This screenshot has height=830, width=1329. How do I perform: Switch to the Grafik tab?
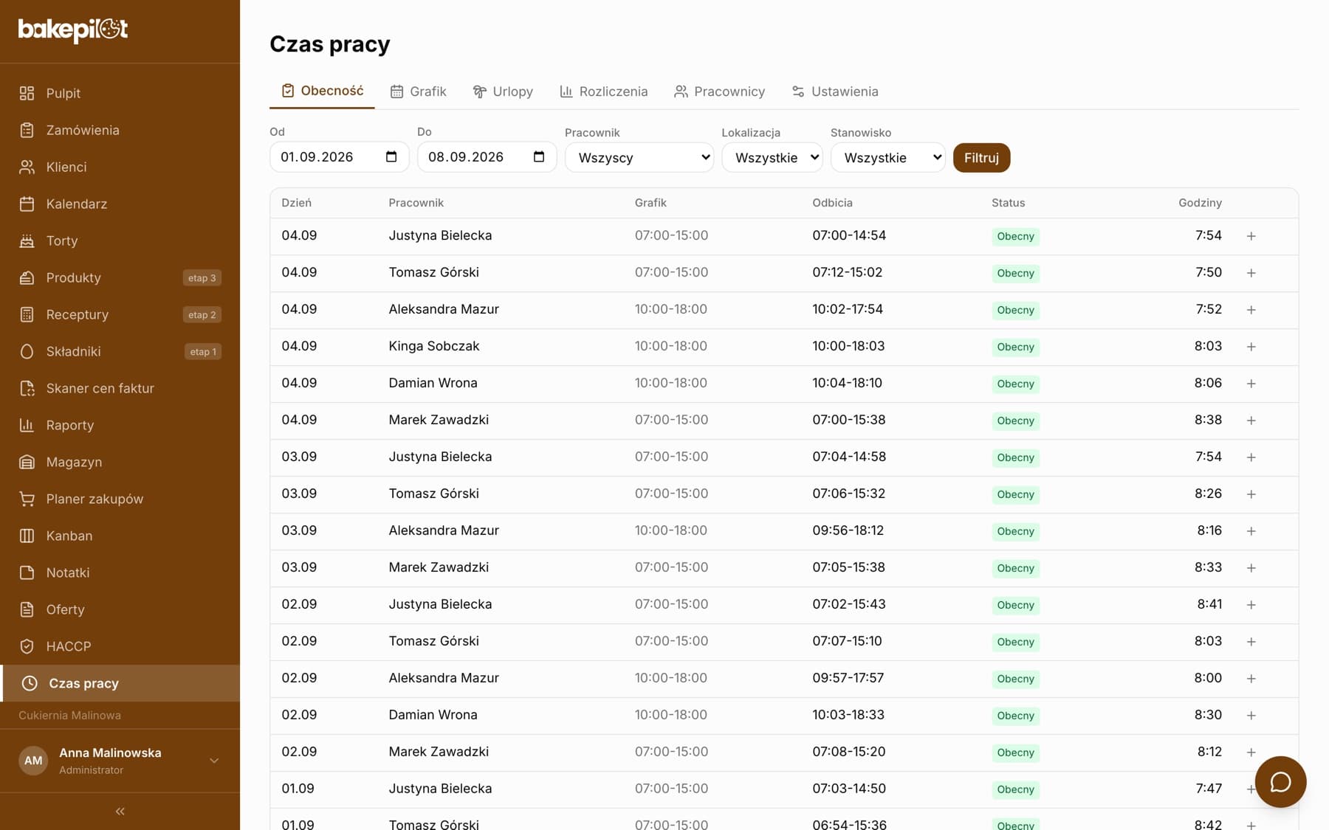[x=418, y=91]
